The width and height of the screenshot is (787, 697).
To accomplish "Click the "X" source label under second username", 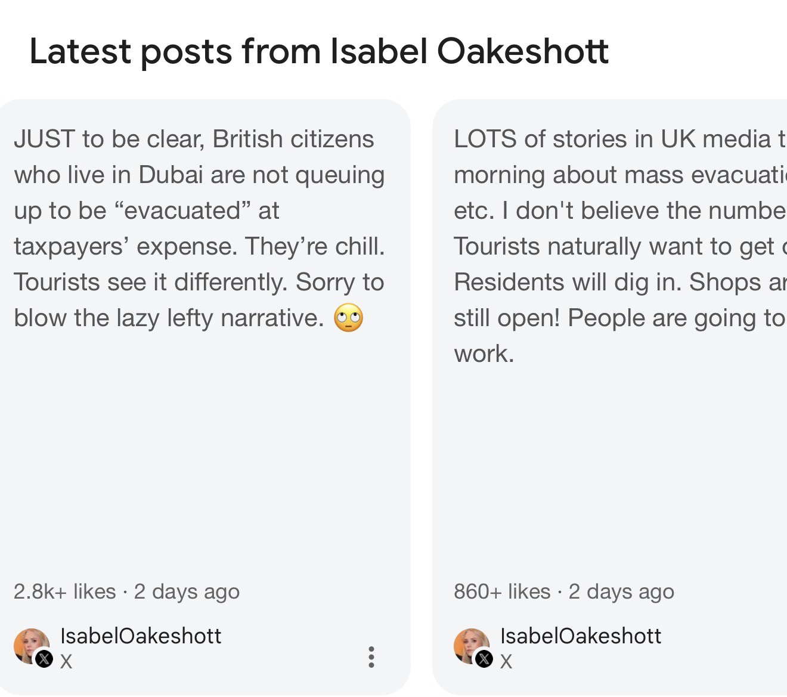I will point(506,661).
